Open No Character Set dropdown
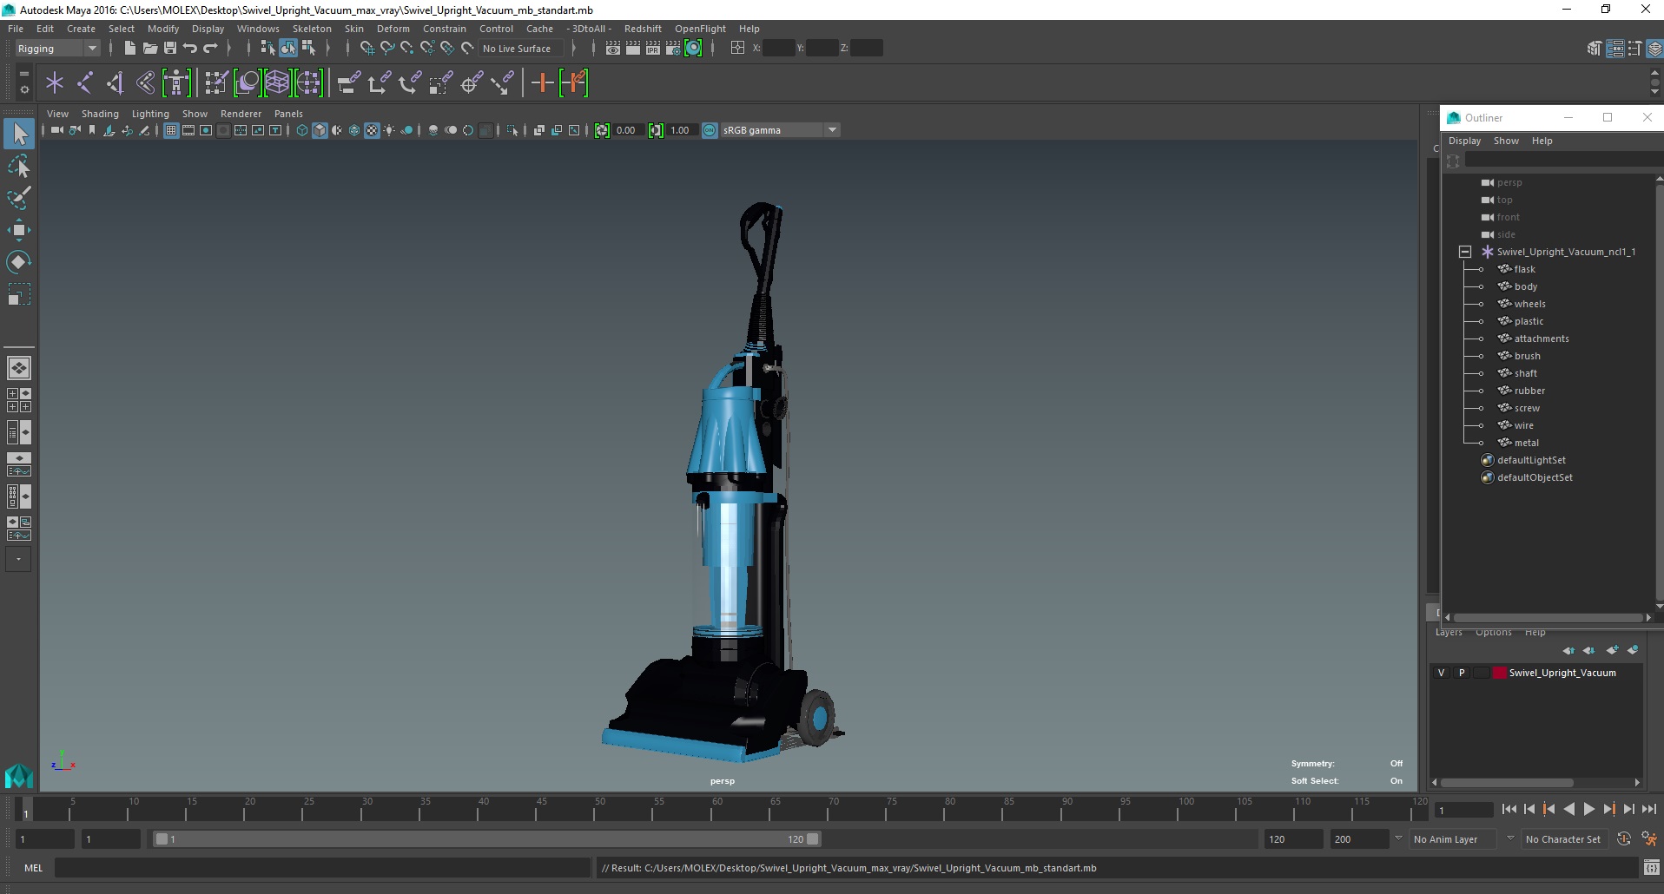The width and height of the screenshot is (1664, 894). tap(1563, 839)
